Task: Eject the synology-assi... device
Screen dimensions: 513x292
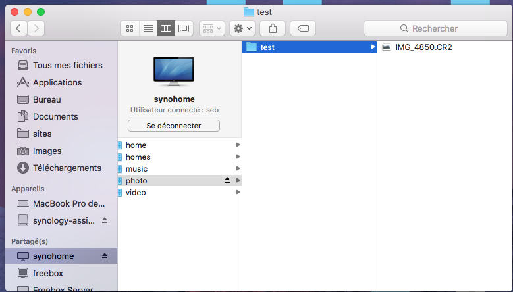Action: 104,220
